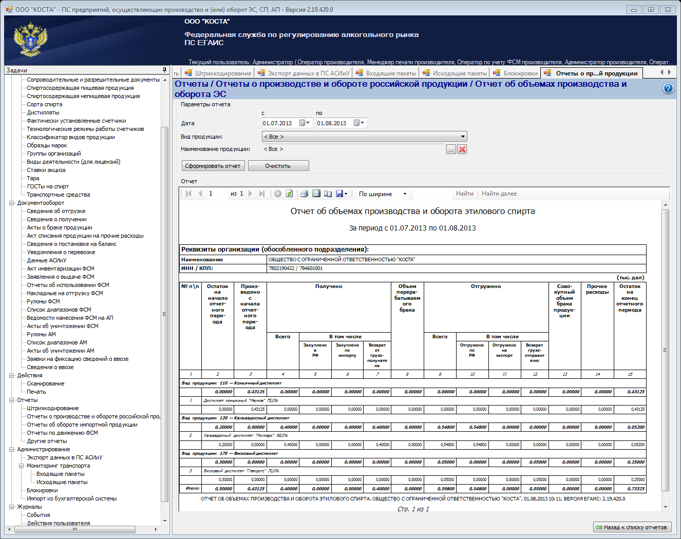The image size is (681, 539).
Task: Select the Отчеты о пр...й продукции tab
Action: pos(591,73)
